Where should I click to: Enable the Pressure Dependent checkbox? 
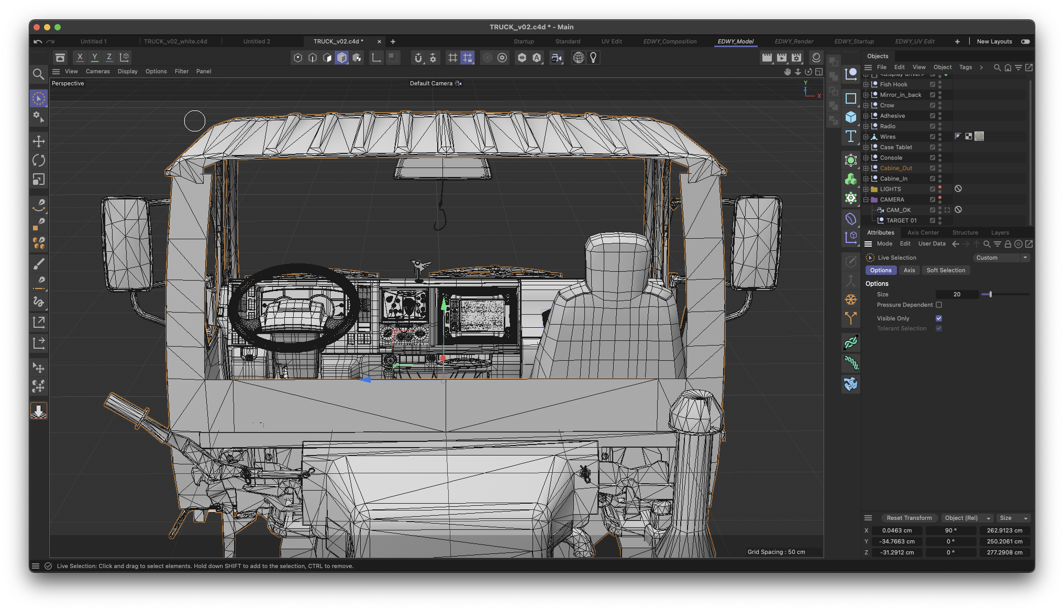pos(939,305)
